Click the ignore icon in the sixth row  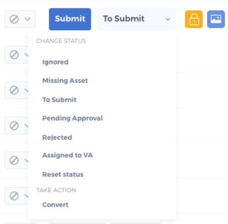point(14,196)
